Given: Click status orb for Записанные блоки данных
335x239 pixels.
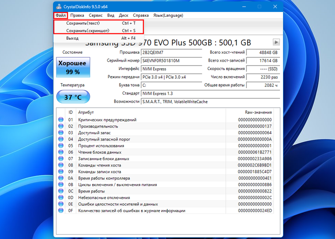Looking at the screenshot, I should click(61, 158).
